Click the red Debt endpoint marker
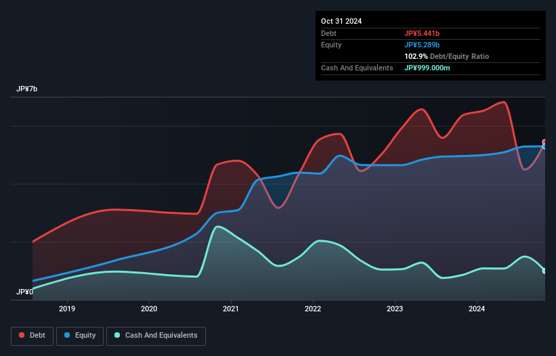 (x=544, y=142)
